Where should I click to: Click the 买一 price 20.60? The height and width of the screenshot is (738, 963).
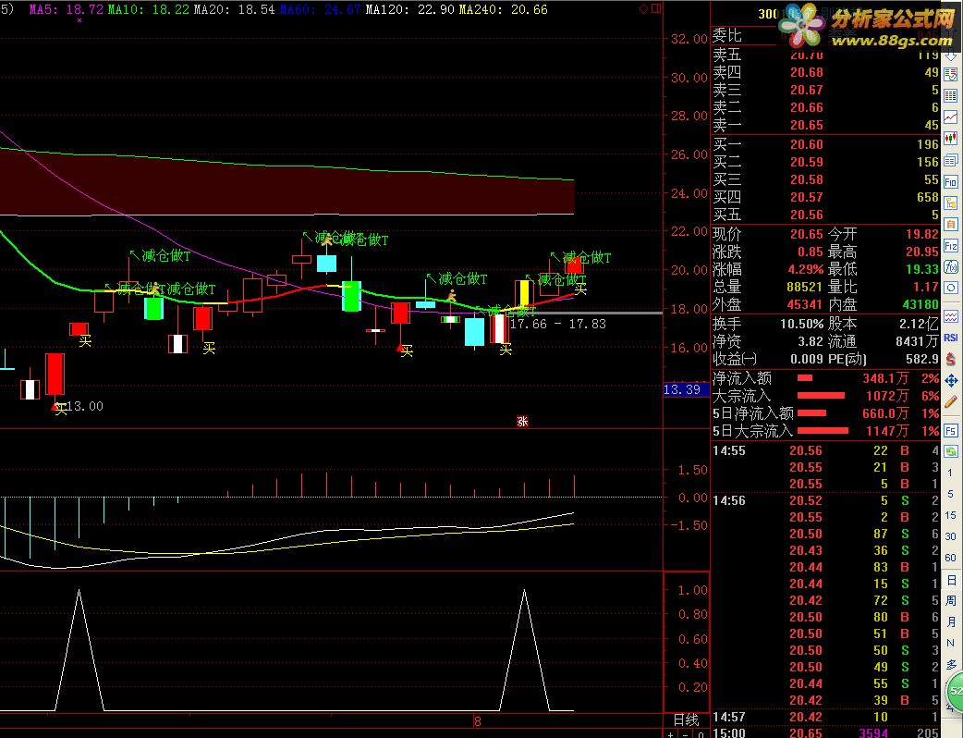(807, 144)
